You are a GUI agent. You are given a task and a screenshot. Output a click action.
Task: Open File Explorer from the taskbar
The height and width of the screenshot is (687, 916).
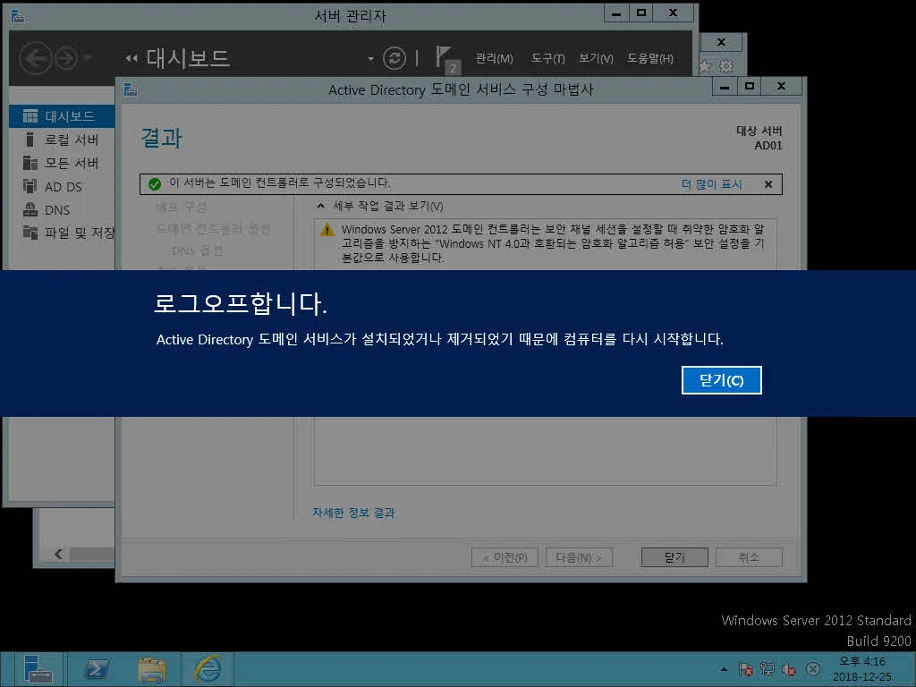[150, 668]
